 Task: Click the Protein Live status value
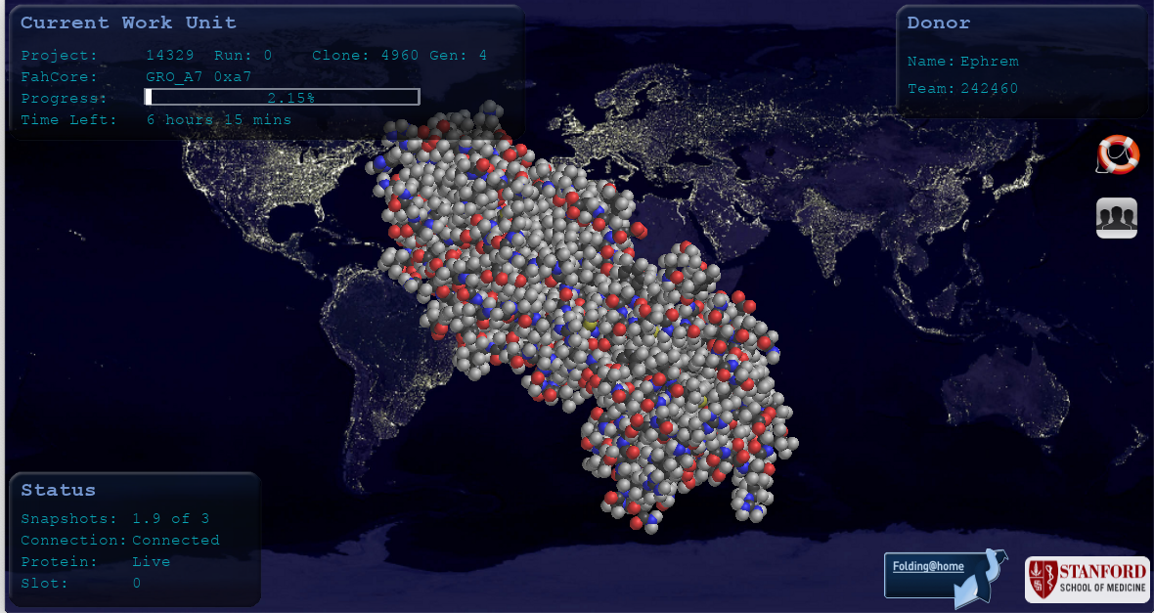(152, 562)
